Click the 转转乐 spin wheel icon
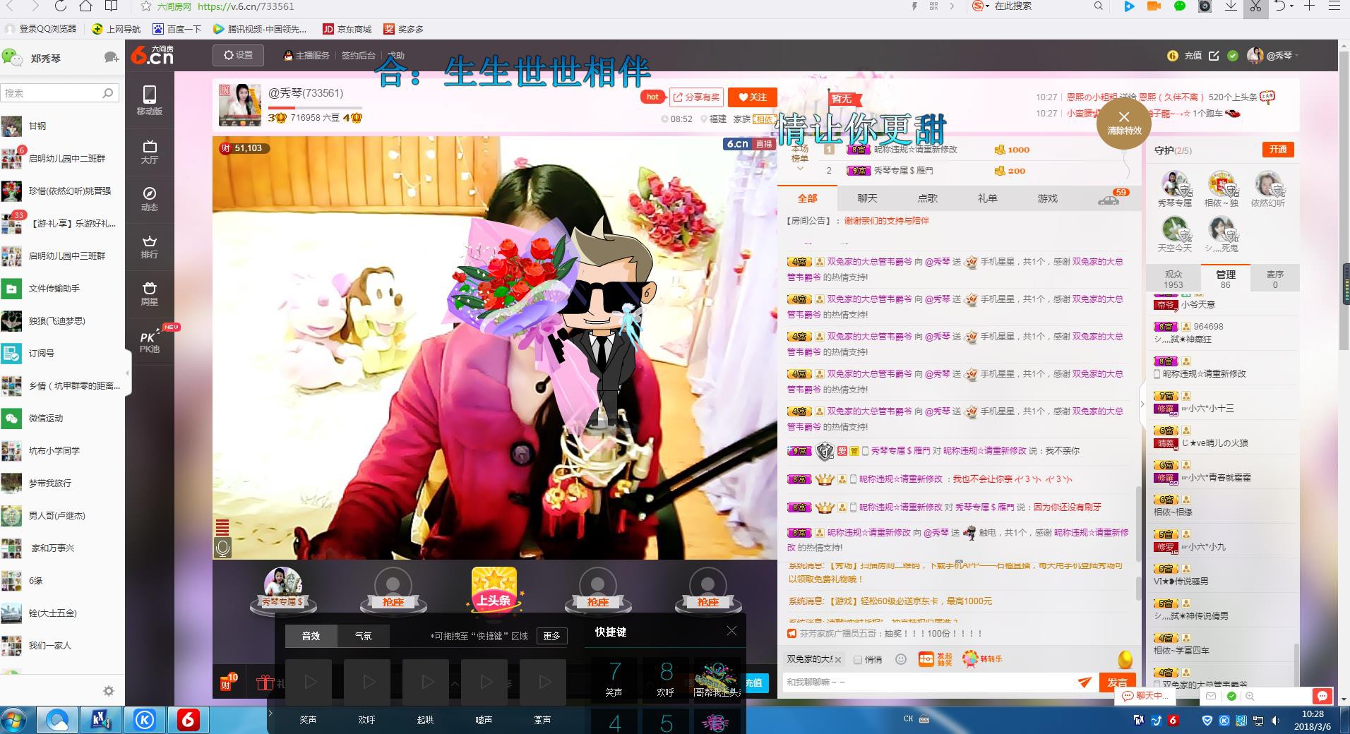Viewport: 1350px width, 734px height. coord(982,659)
